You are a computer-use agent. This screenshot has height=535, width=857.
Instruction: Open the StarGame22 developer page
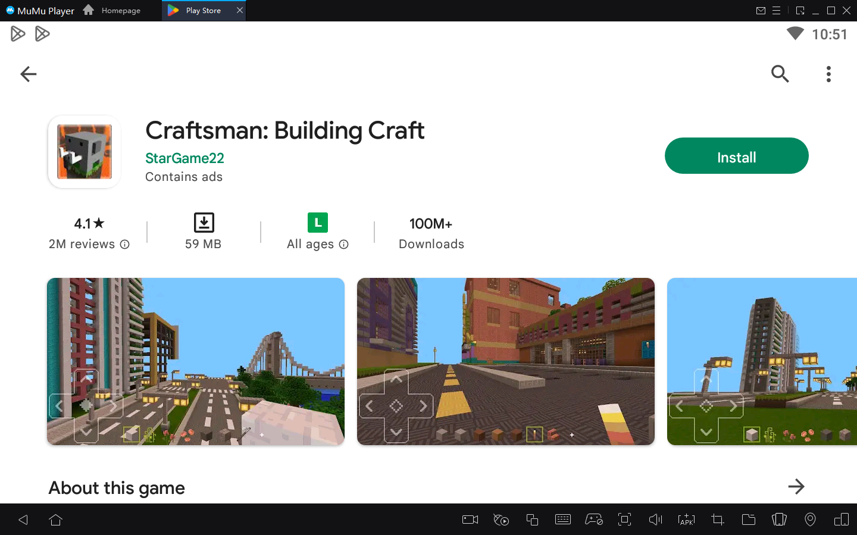184,158
